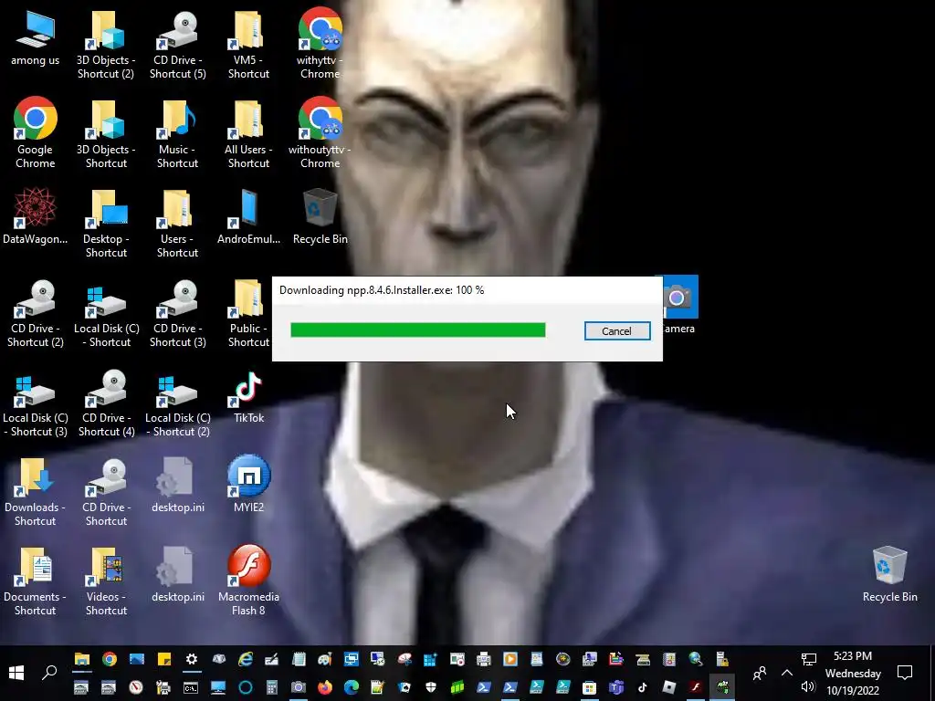Select the Documents shortcut folder icon
This screenshot has height=701, width=935.
tap(36, 580)
